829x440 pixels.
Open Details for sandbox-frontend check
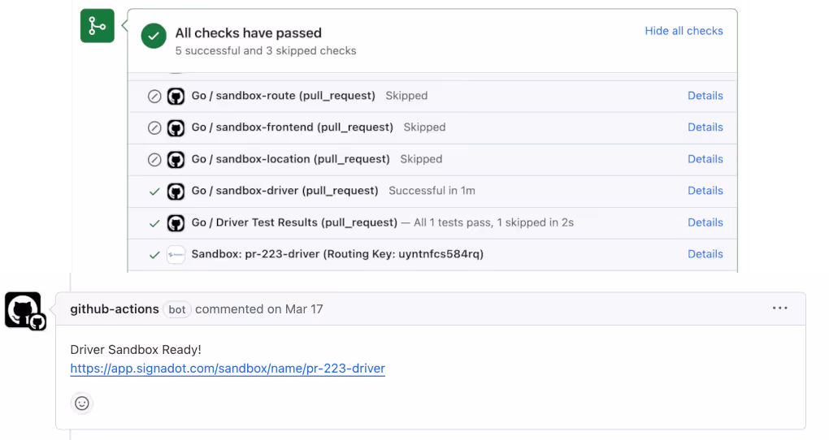point(705,127)
